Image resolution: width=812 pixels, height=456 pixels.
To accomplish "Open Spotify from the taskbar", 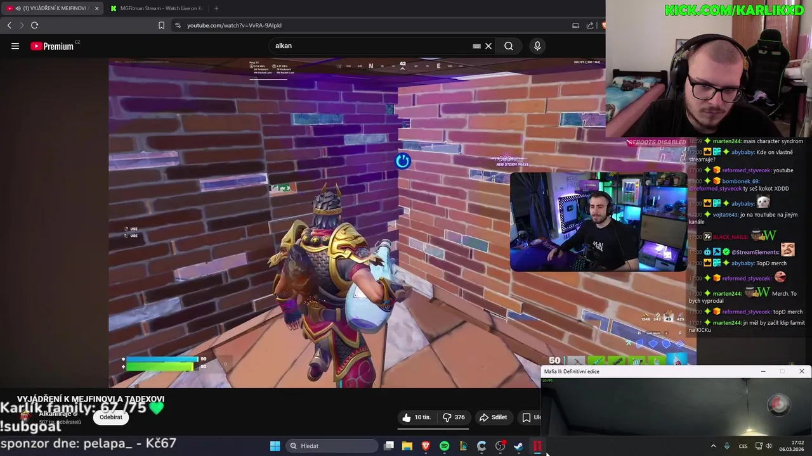I will (x=444, y=446).
